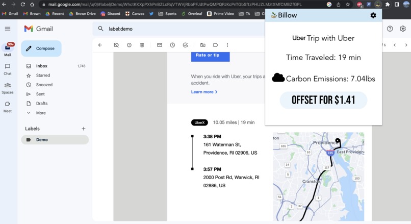411x224 pixels.
Task: Follow the Learn more link
Action: pos(204,92)
